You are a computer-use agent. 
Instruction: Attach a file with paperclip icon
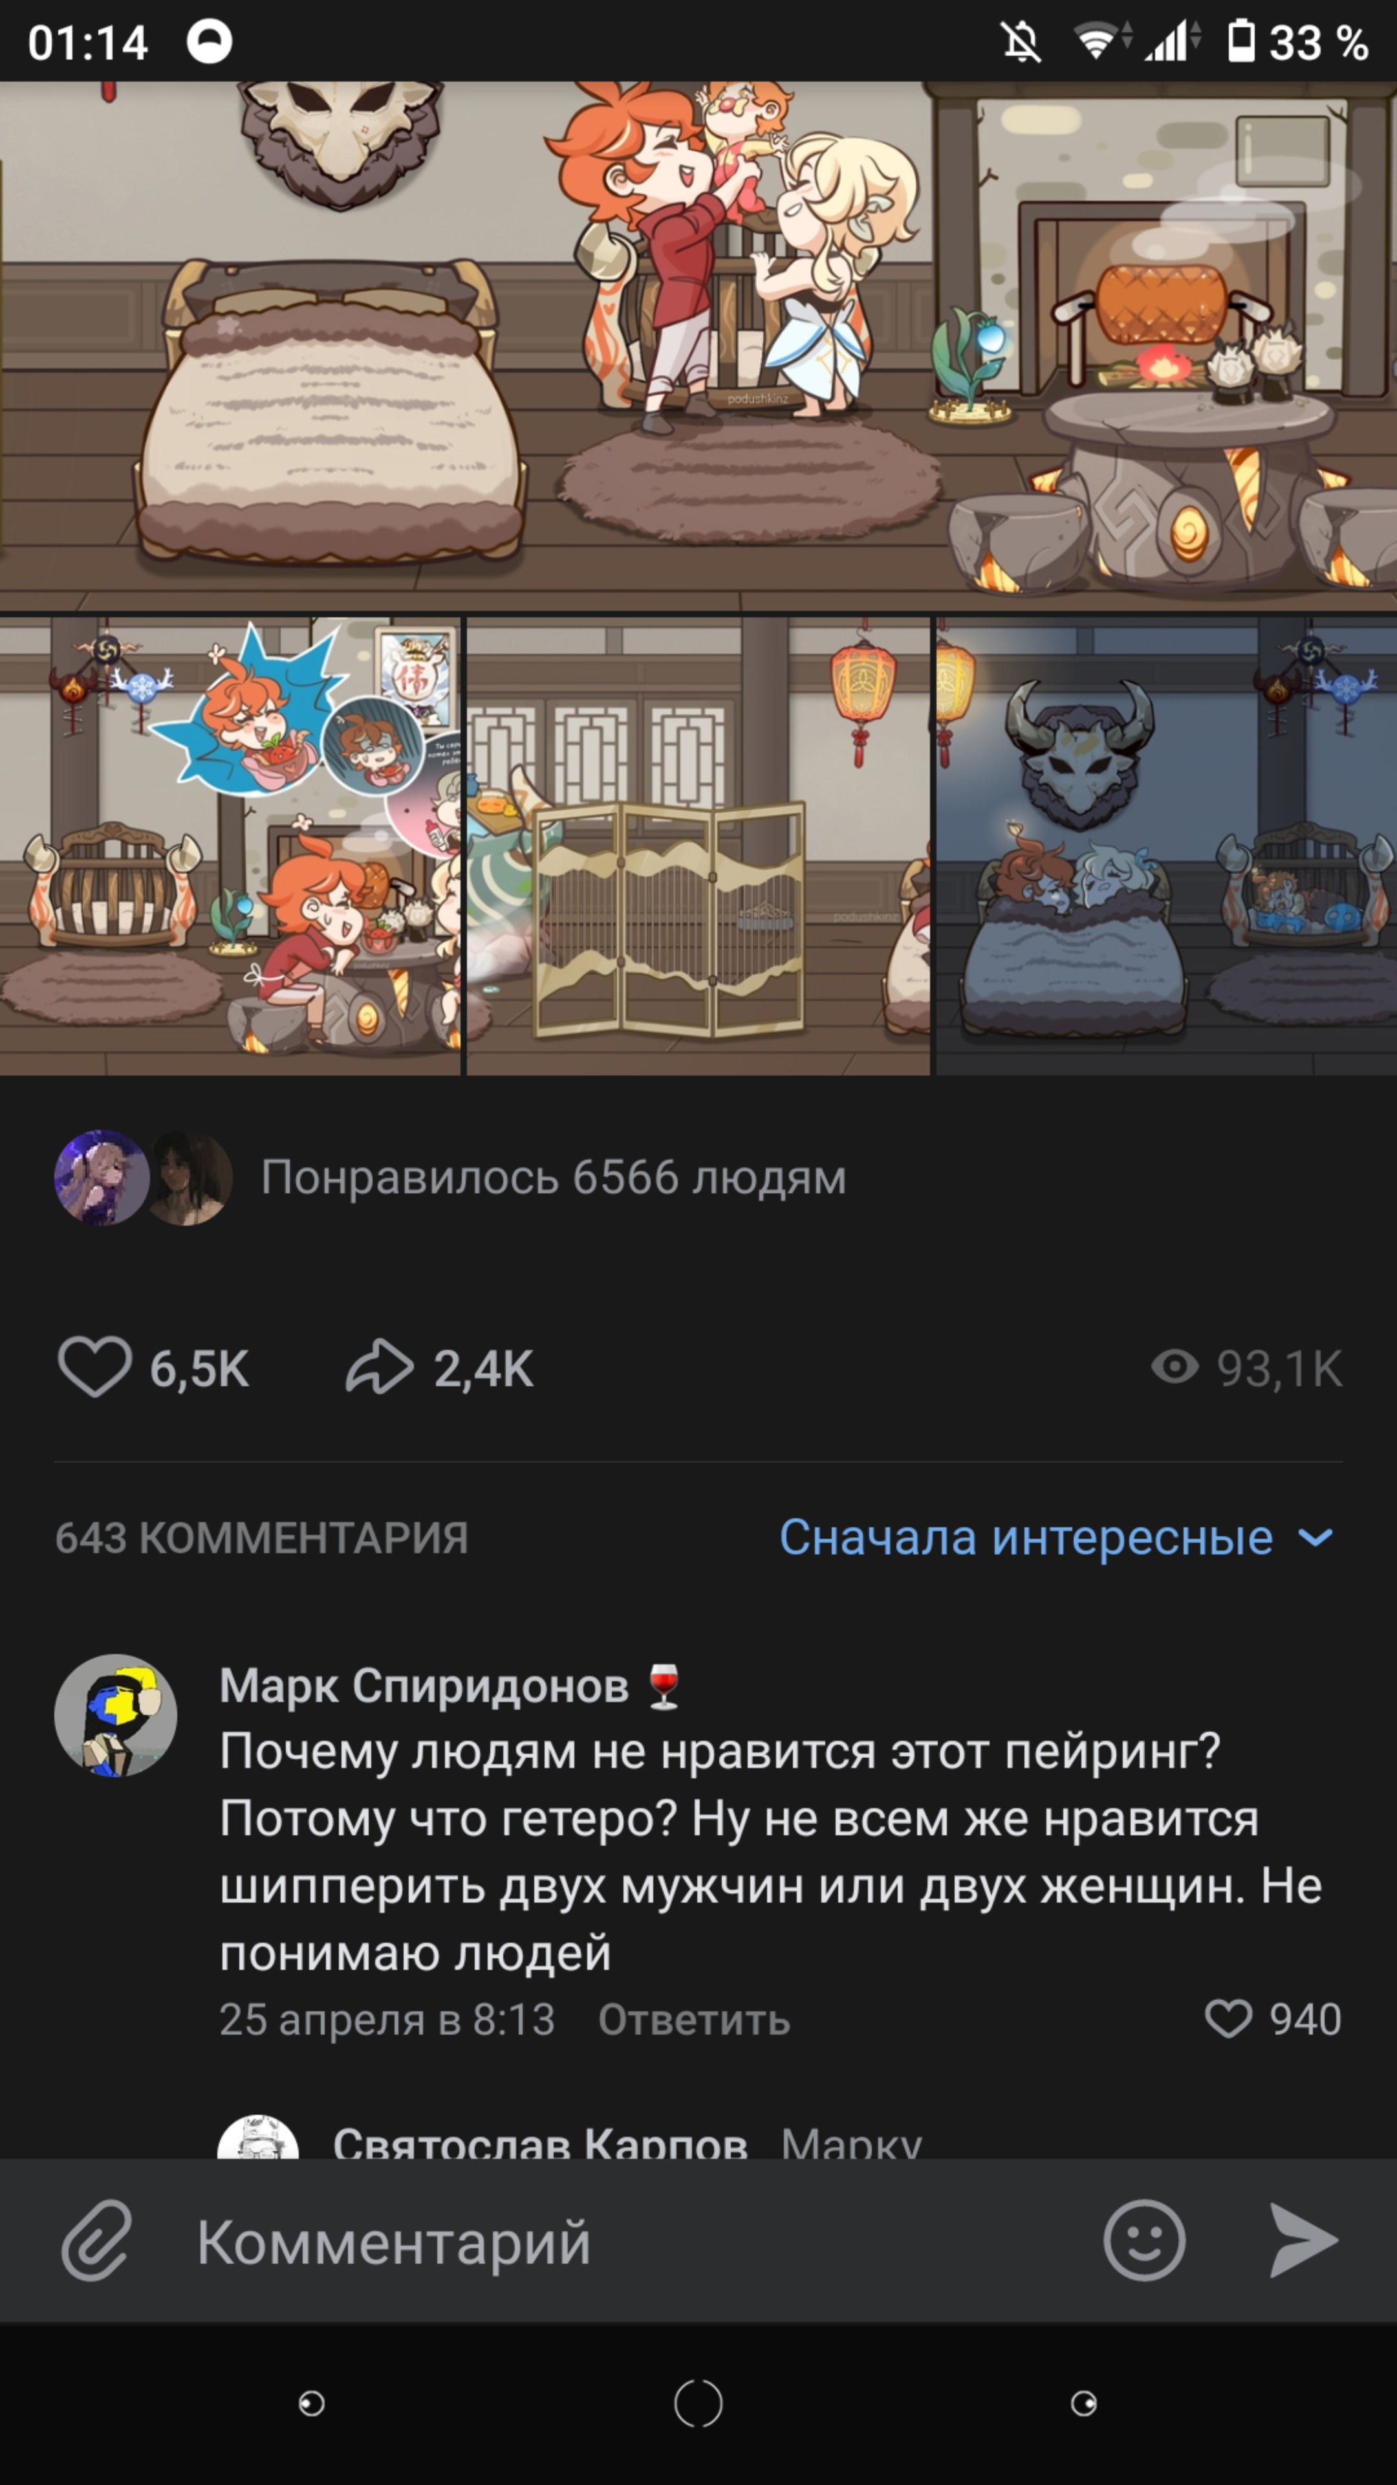coord(96,2241)
